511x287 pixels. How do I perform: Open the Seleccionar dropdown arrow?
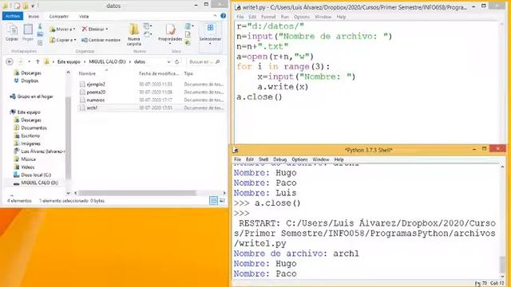coord(210,43)
